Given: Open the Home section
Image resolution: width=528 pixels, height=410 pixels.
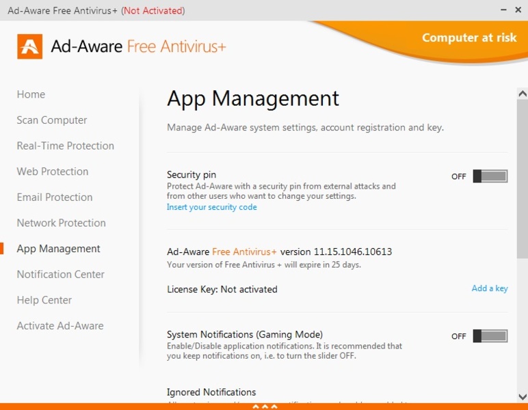Looking at the screenshot, I should (31, 94).
